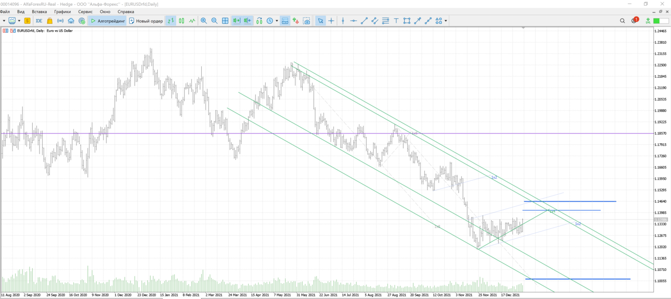Zoom out on the chart
This screenshot has width=671, height=299.
point(214,21)
